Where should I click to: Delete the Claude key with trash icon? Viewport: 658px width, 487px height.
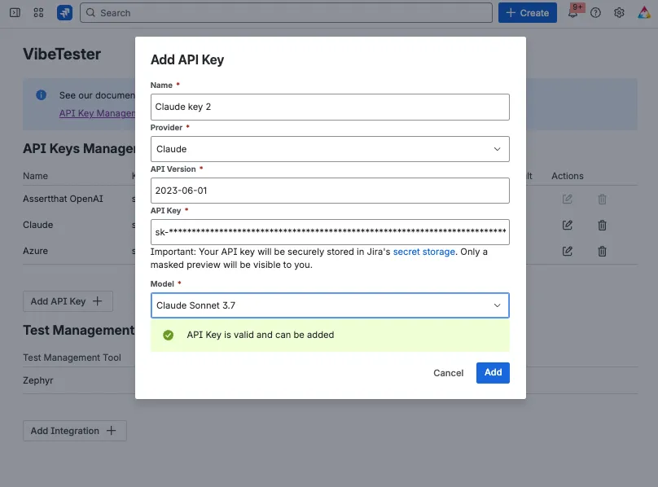(x=602, y=225)
